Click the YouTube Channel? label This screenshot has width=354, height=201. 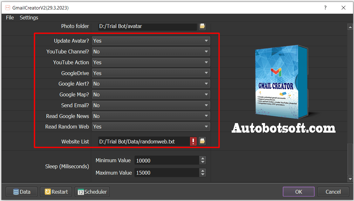[x=68, y=52]
